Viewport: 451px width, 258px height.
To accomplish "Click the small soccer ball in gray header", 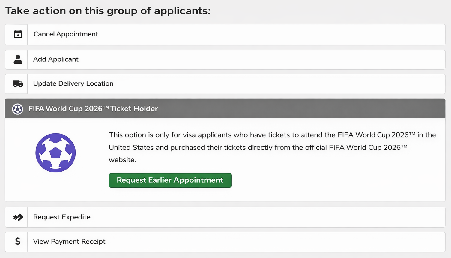I will coord(17,109).
